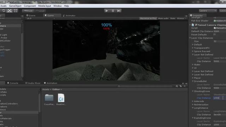Collapse the ExplodingDrone layer entry
This screenshot has height=127, width=226.
pos(193,118)
